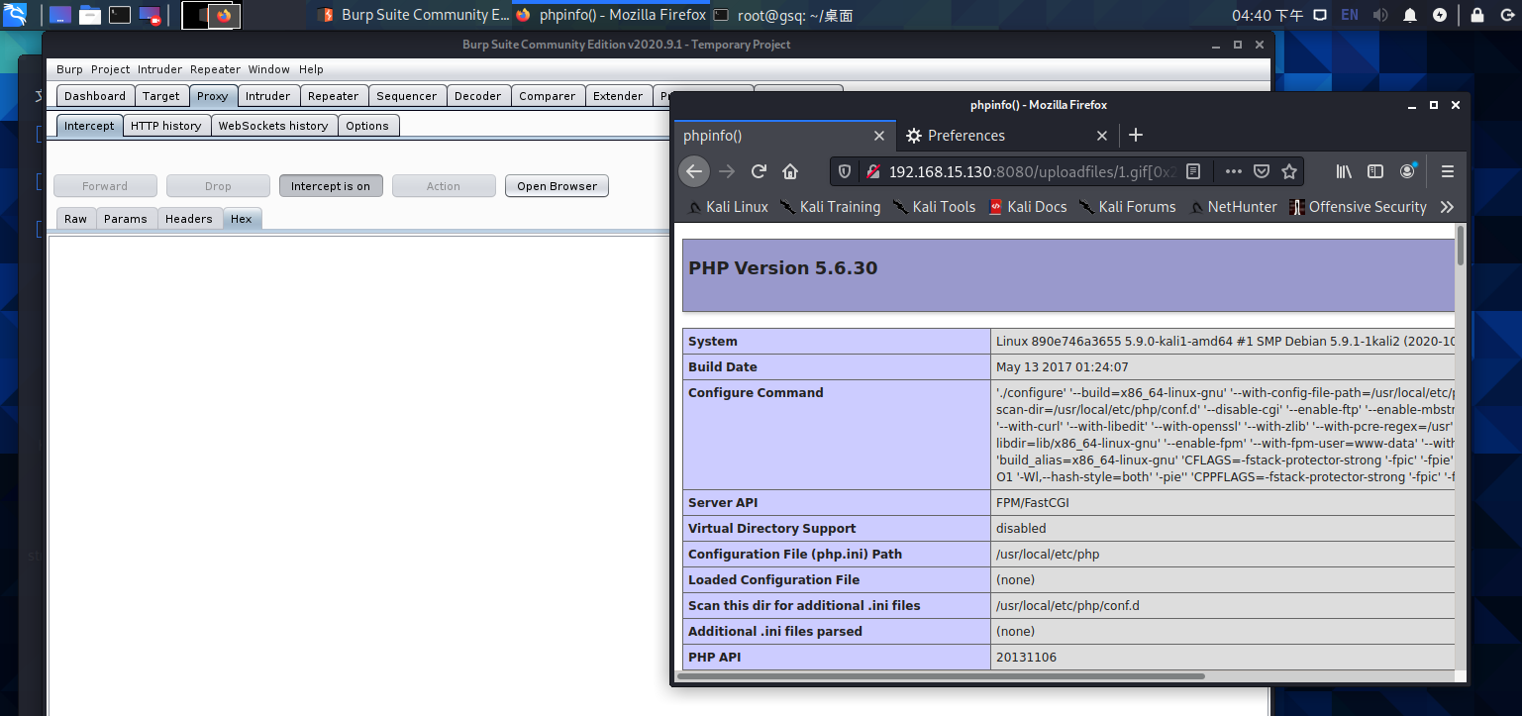
Task: Click the Firefox URL address field
Action: [x=1030, y=171]
